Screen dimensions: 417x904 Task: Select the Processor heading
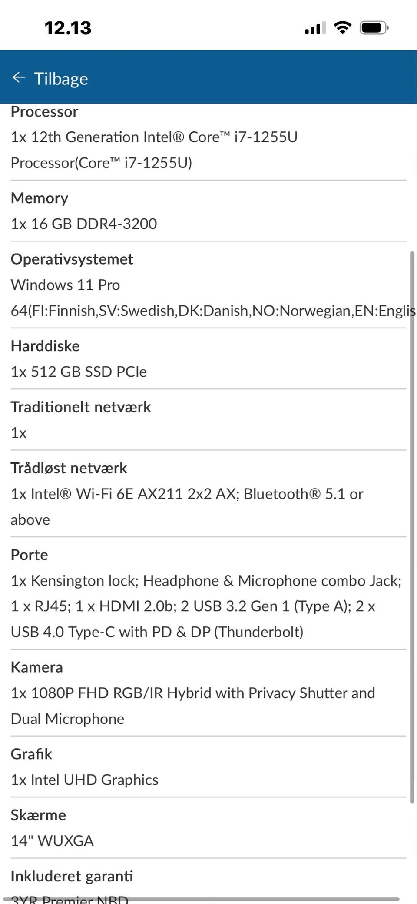(44, 112)
